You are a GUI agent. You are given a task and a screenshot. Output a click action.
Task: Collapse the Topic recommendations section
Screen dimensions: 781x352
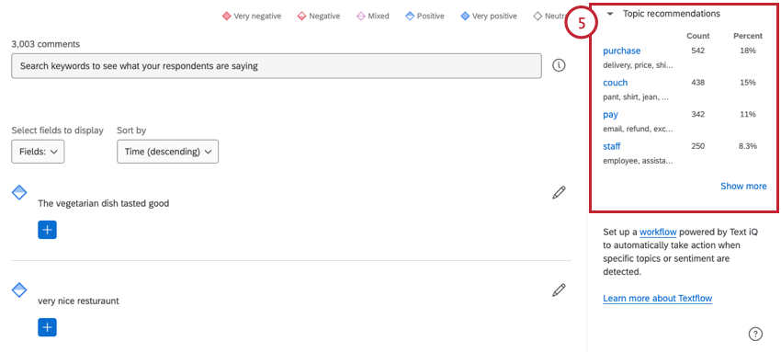(x=610, y=14)
